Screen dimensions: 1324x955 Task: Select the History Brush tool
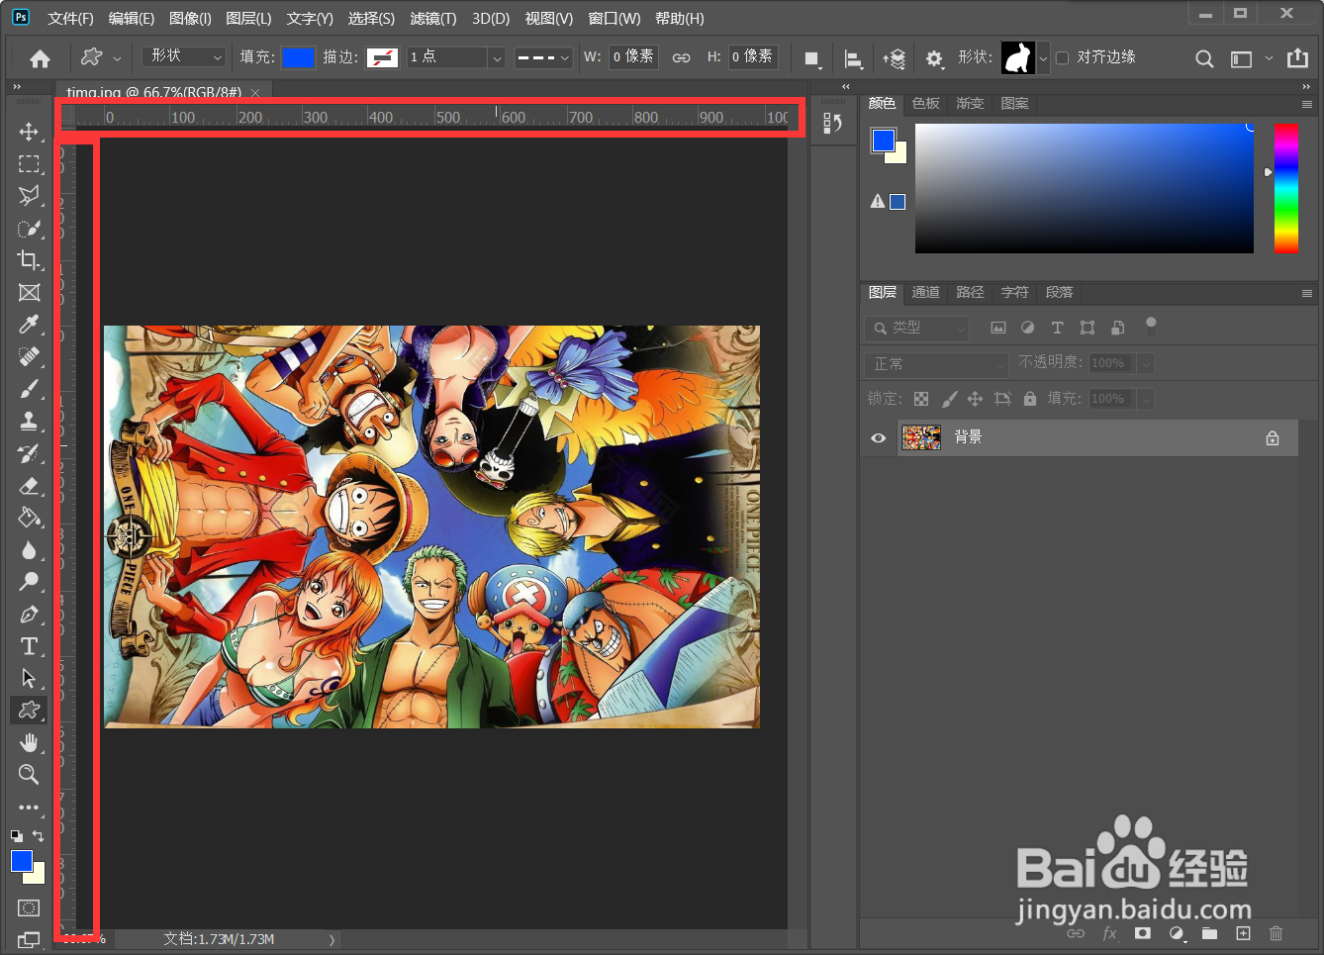point(29,453)
